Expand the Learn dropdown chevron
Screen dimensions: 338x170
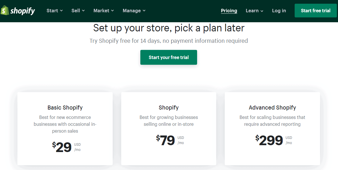[262, 11]
